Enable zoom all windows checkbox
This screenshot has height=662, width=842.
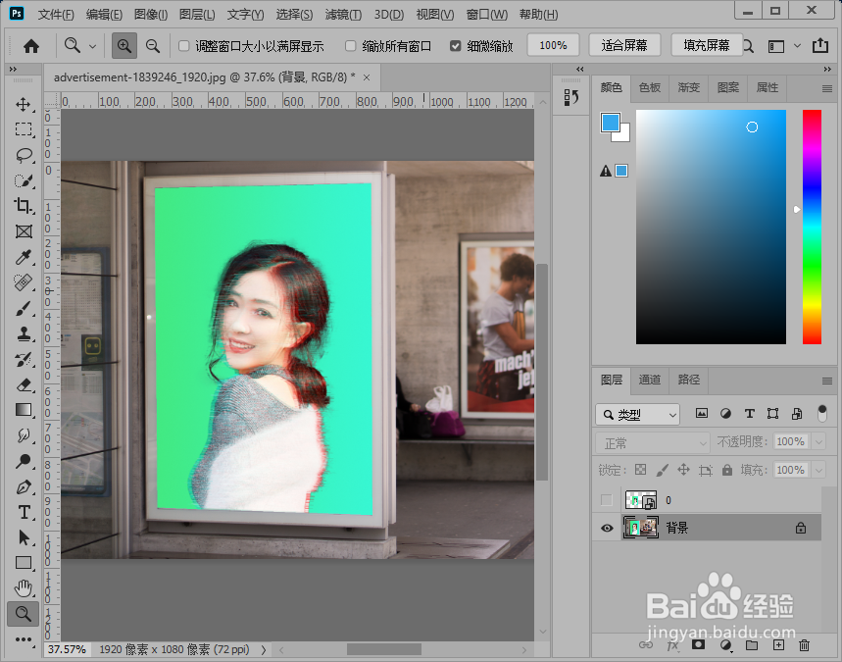[351, 46]
